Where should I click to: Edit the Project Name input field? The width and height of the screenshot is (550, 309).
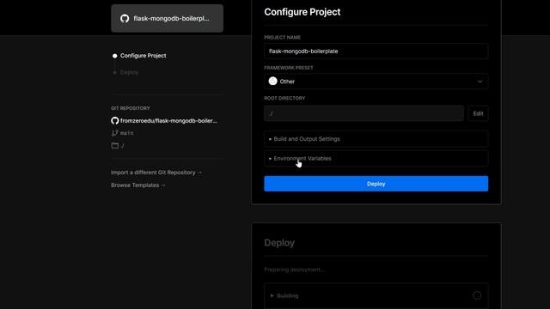coord(376,51)
